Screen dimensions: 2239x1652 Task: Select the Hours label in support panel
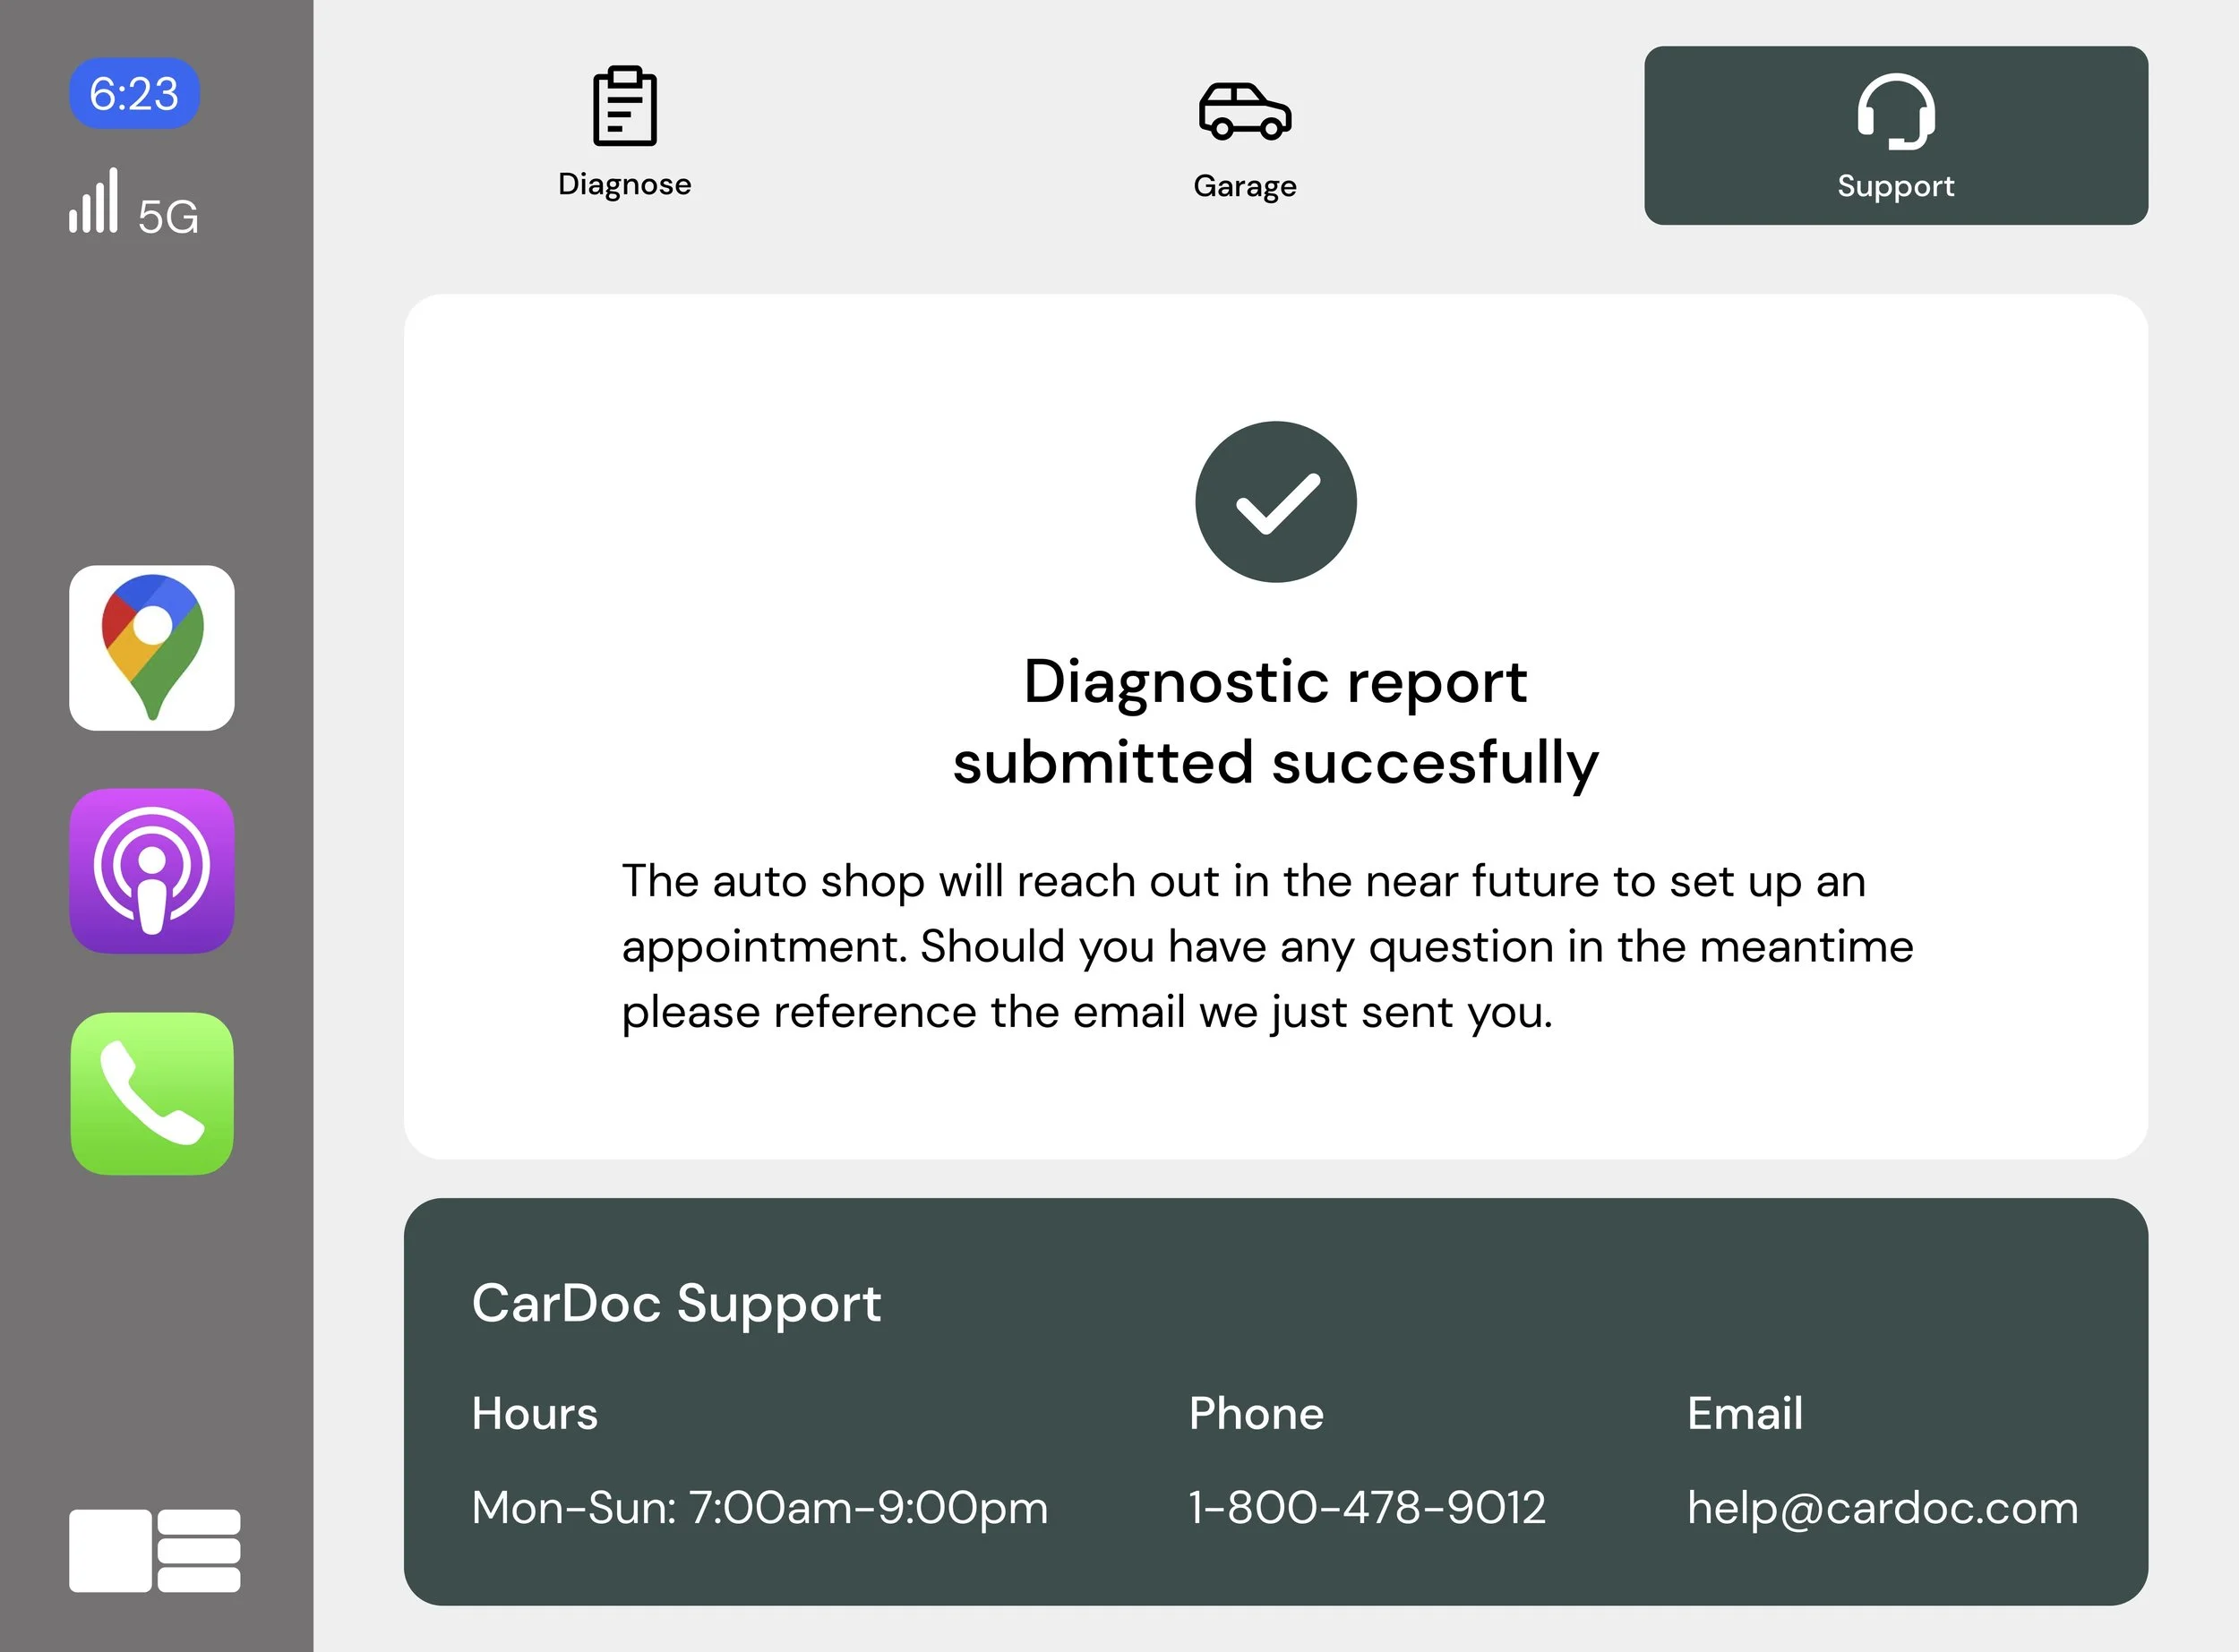point(534,1414)
